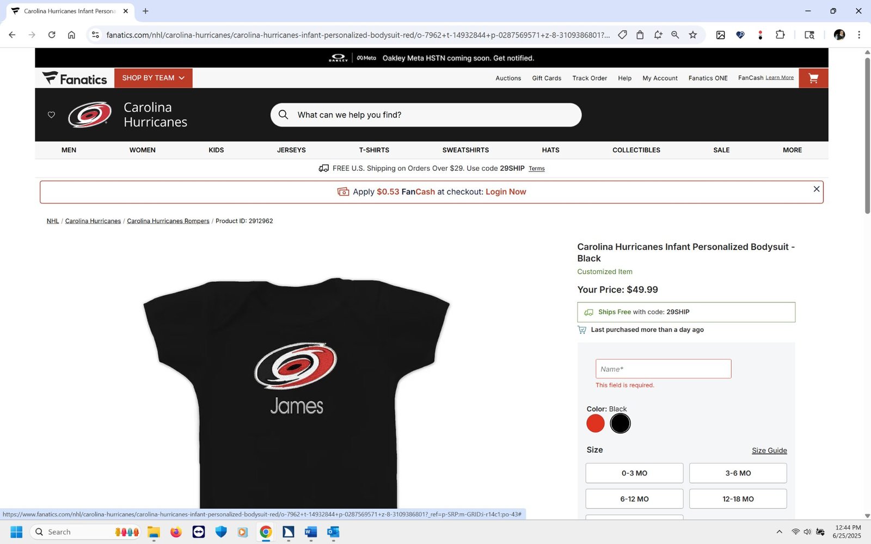
Task: Open the Size Guide link
Action: click(769, 450)
